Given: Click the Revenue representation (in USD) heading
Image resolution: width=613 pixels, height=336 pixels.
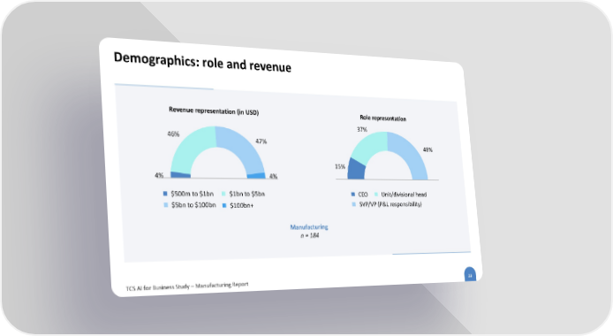Looking at the screenshot, I should click(214, 111).
